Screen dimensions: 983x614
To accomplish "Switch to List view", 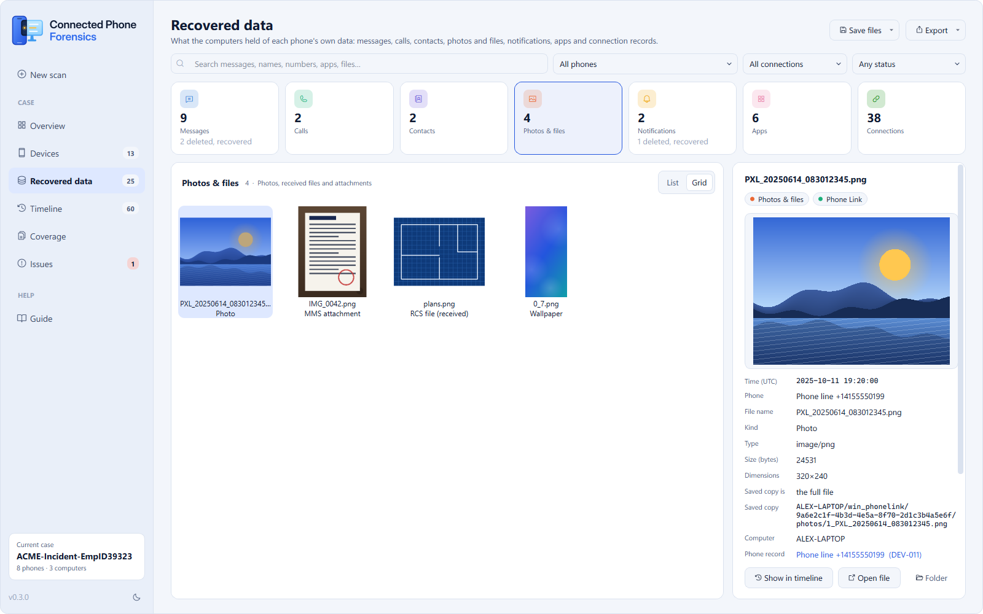I will tap(673, 182).
